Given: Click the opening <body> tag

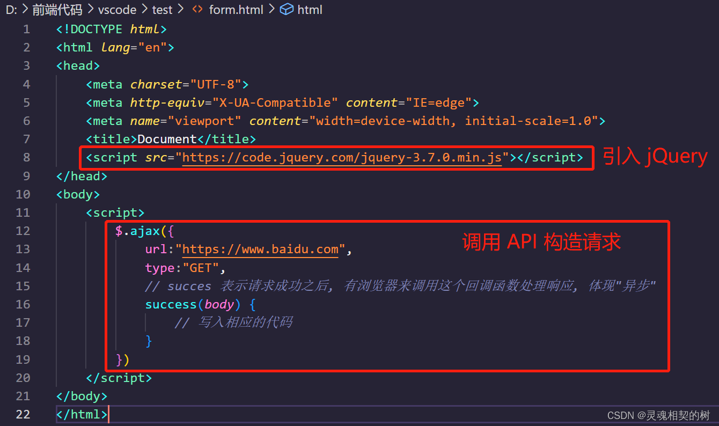Looking at the screenshot, I should click(78, 194).
